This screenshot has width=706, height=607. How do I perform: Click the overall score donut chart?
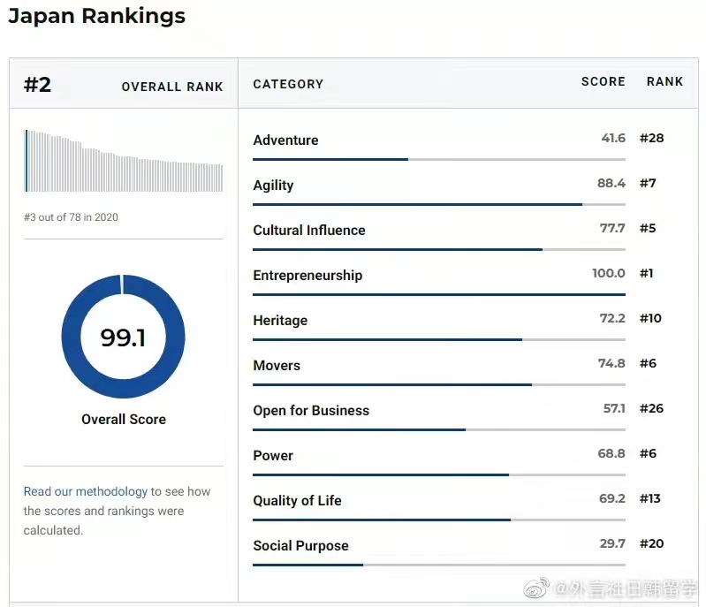pyautogui.click(x=123, y=337)
